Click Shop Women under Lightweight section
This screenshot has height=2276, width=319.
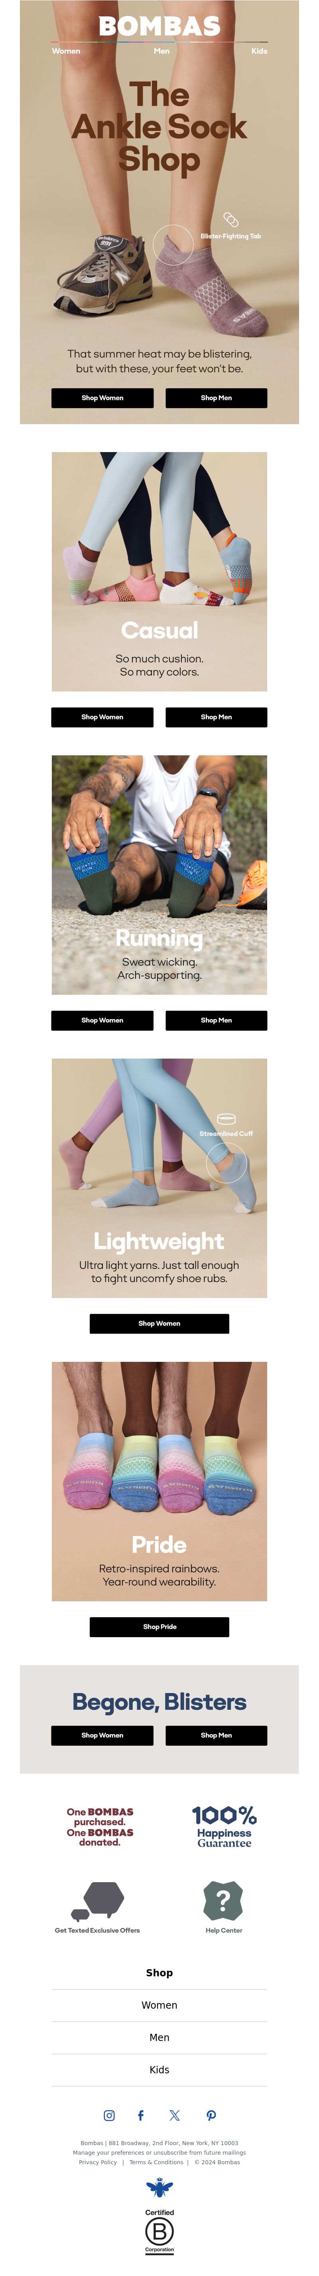pyautogui.click(x=159, y=1323)
